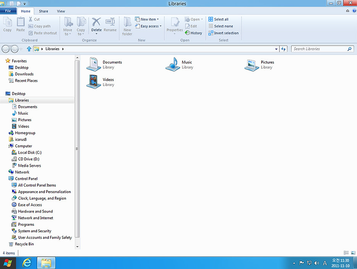Switch to the Share tab
The width and height of the screenshot is (357, 269).
[43, 11]
